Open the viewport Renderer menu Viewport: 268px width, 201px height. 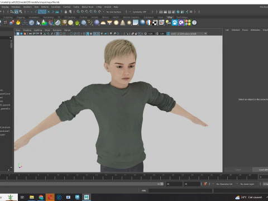(57, 30)
